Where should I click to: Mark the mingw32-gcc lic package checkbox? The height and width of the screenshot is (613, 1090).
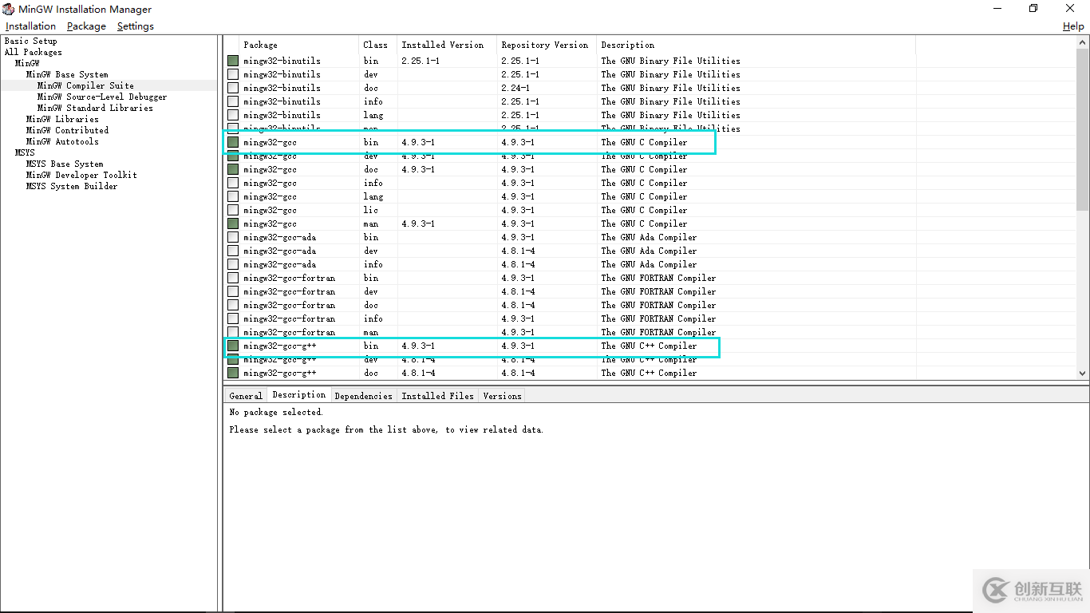233,210
